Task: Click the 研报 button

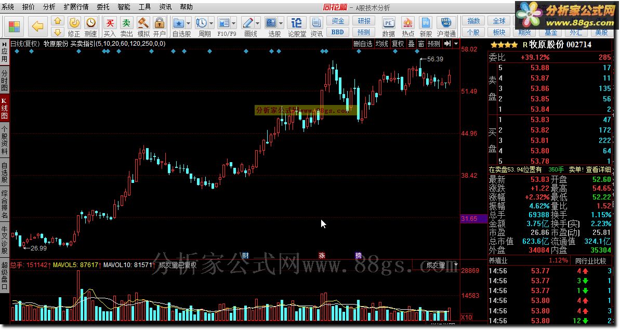Action: [364, 21]
